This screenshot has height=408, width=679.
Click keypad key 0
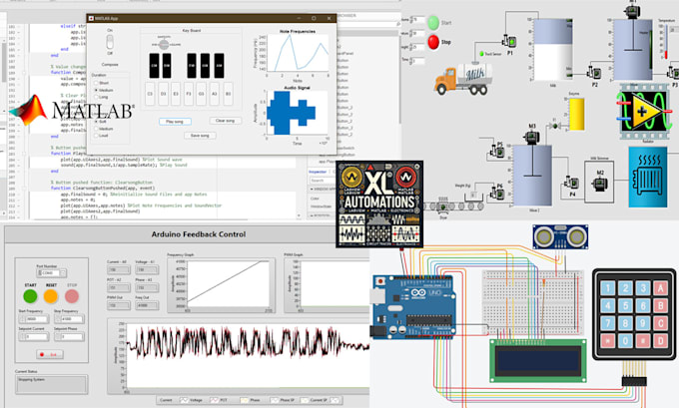coord(625,341)
